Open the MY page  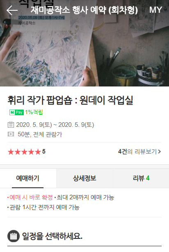click(156, 10)
